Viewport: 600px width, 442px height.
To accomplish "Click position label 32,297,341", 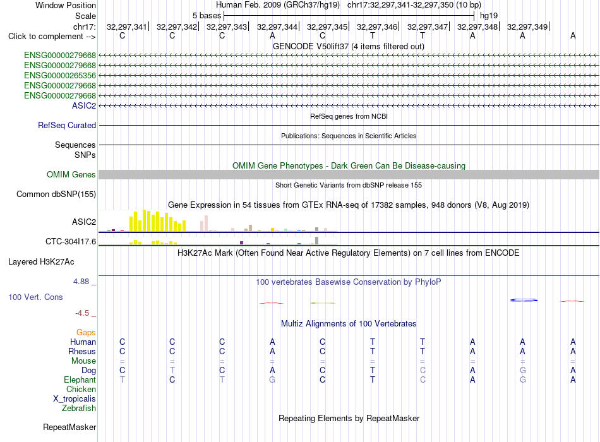I will 127,27.
